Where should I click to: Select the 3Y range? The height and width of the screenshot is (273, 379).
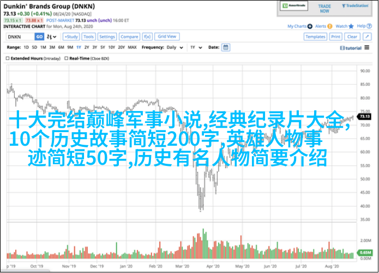coord(94,47)
